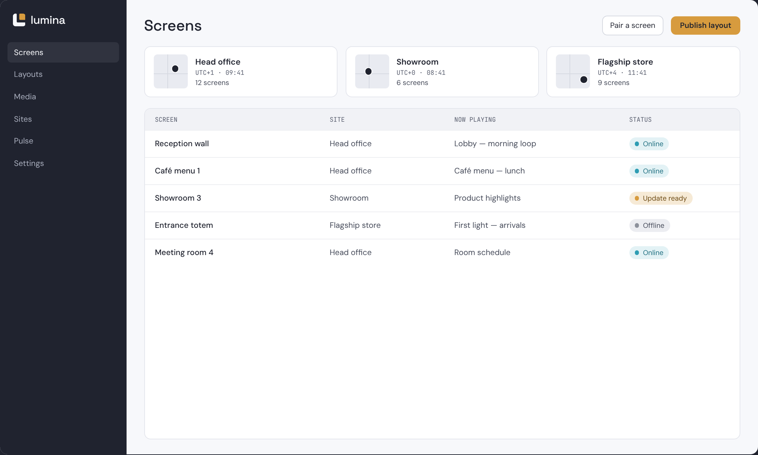
Task: Click 'Lobby — morning loop' playlist
Action: pyautogui.click(x=495, y=144)
